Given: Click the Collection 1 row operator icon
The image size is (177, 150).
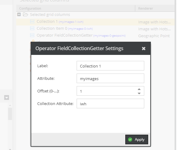Looking at the screenshot, I should pos(32,21).
